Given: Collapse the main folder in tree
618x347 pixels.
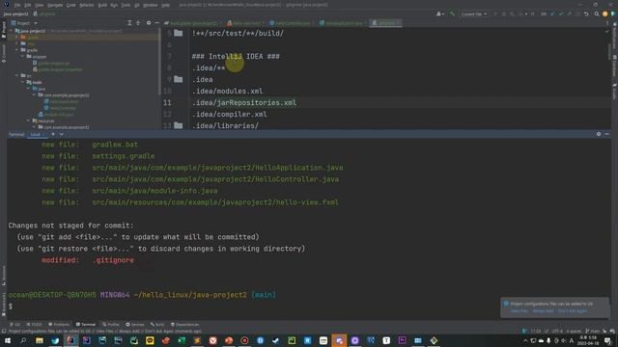Looking at the screenshot, I should click(22, 82).
